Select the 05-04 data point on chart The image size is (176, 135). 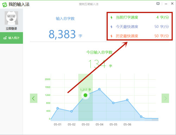coord(99,89)
